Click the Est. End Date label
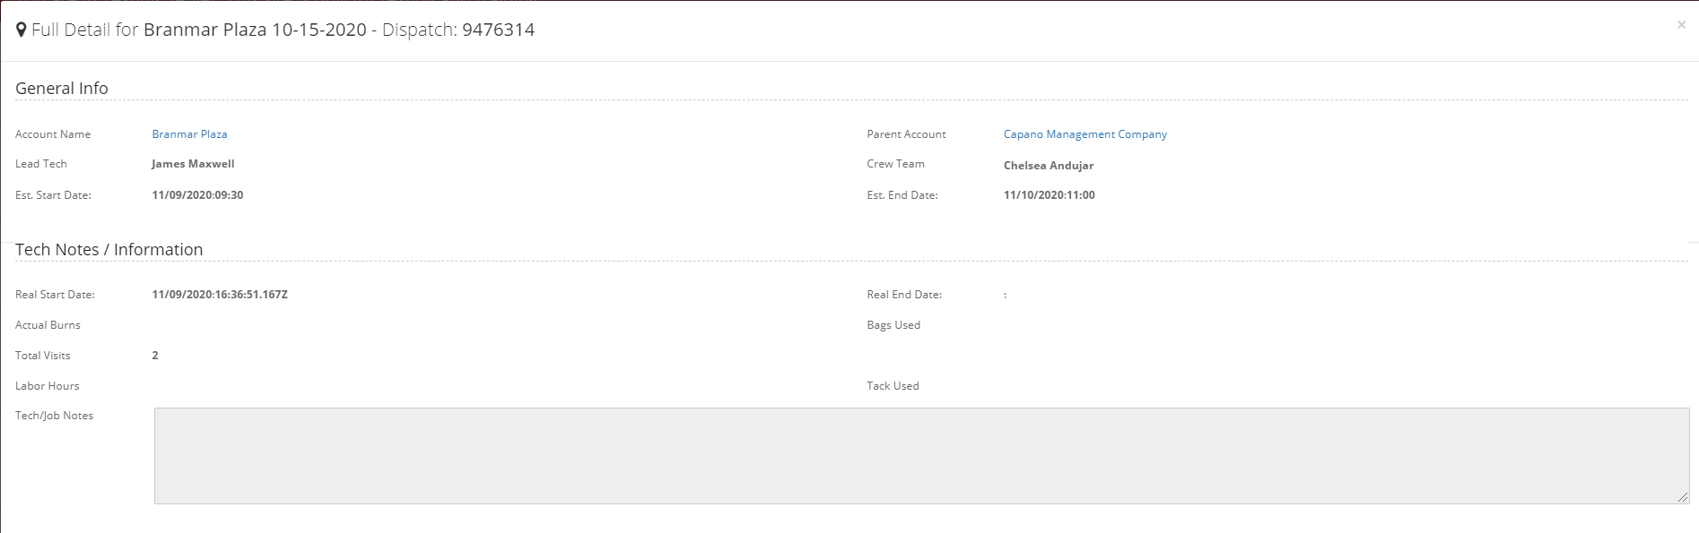 click(x=902, y=195)
